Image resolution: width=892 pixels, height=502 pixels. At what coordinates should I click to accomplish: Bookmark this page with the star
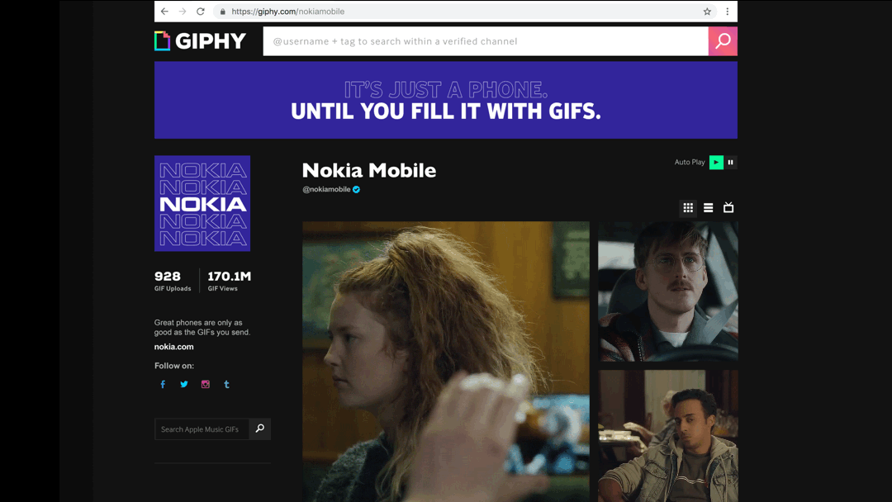(x=707, y=12)
